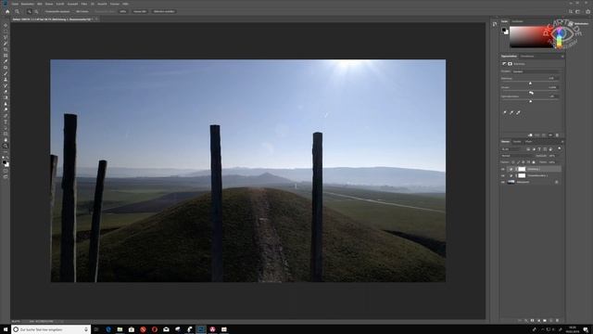Screen dimensions: 593x334
Task: Toggle lock transparent pixels
Action: pos(513,162)
